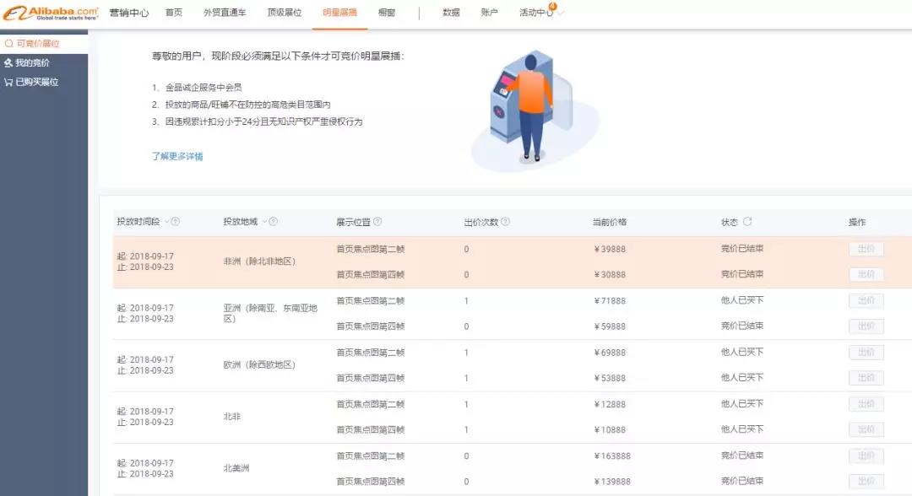This screenshot has width=912, height=496.
Task: Click help icon next to 出价次数
Action: click(505, 222)
